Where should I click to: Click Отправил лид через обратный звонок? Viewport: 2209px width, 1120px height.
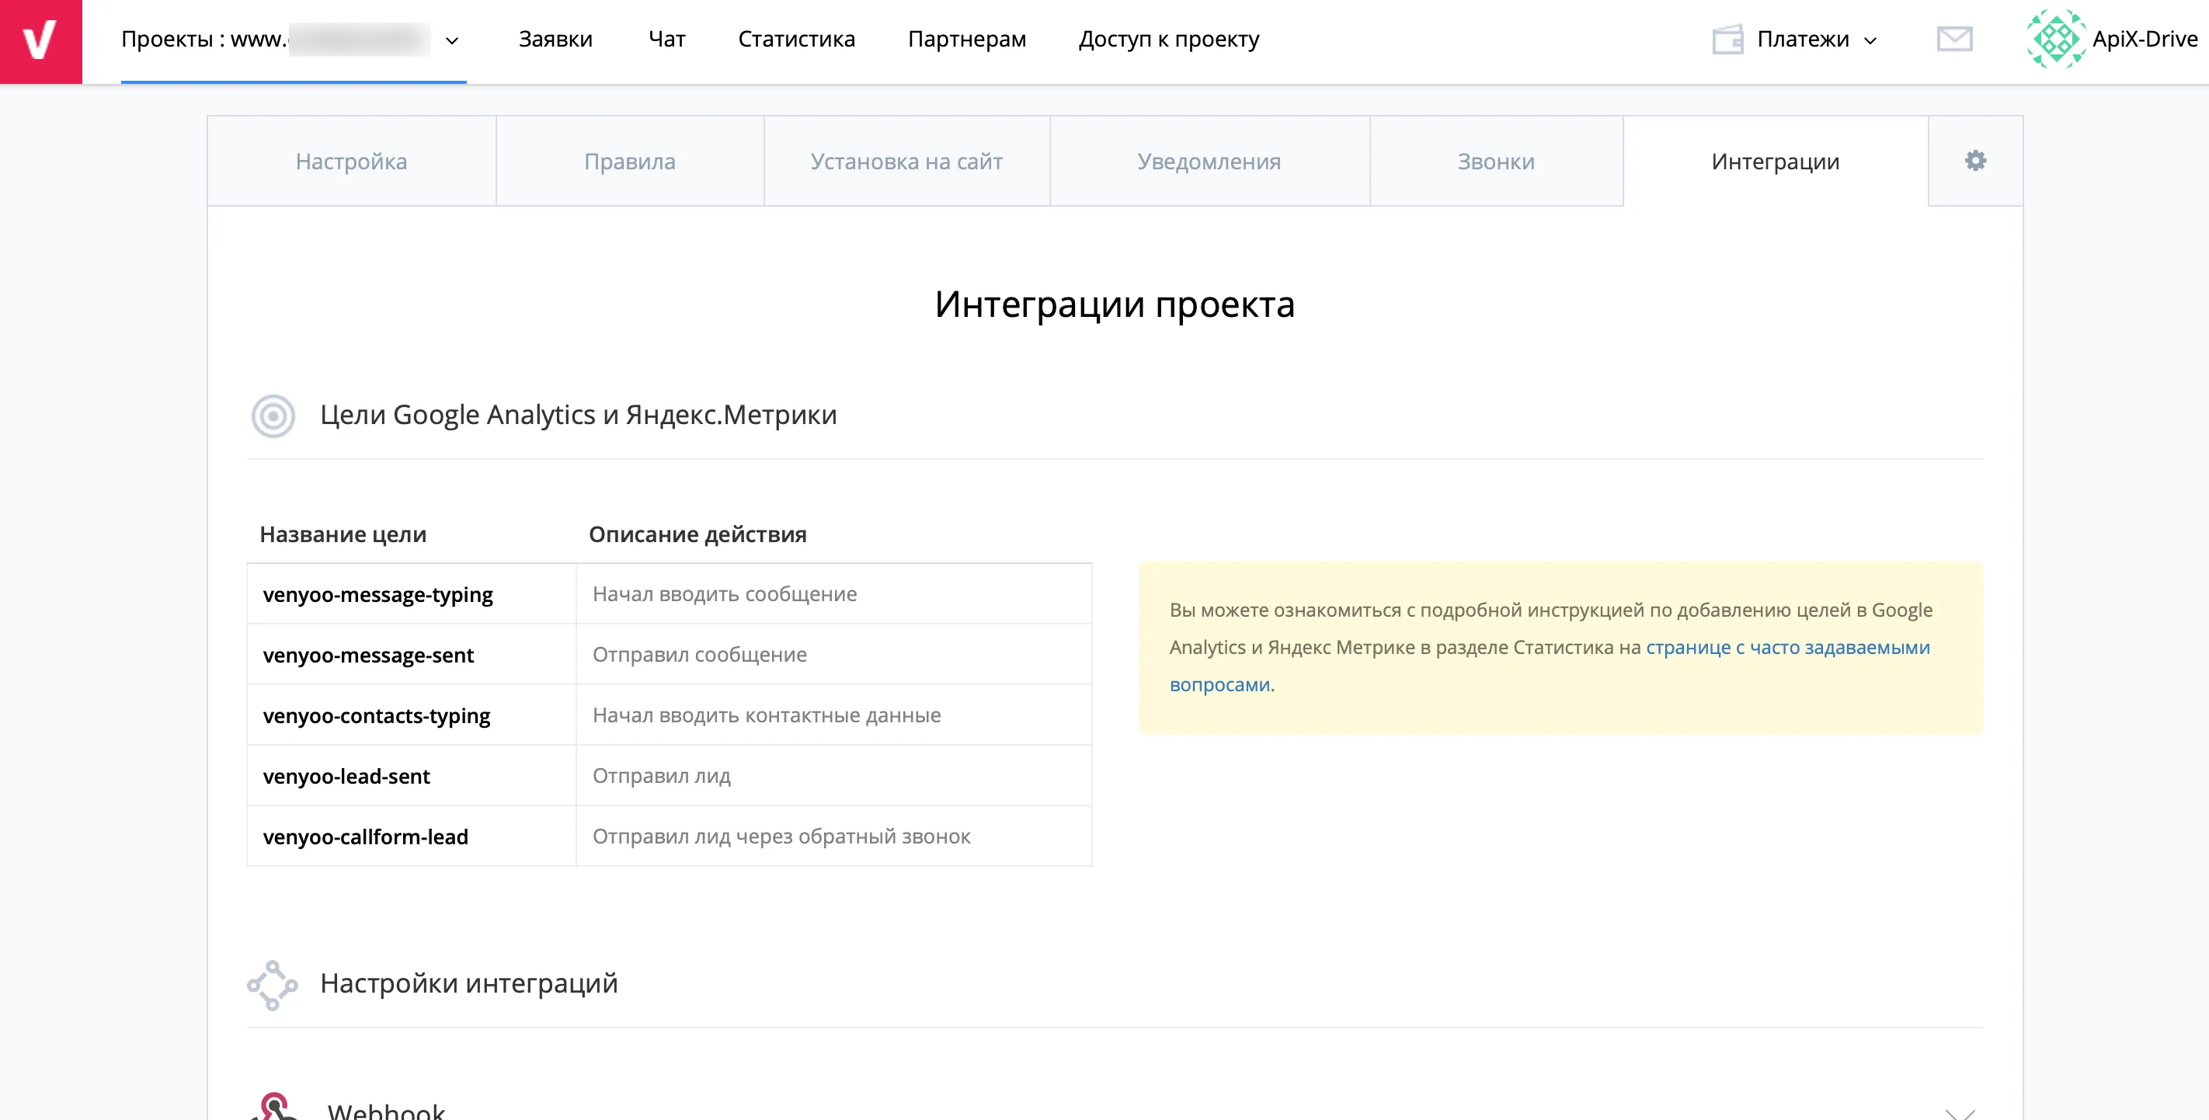781,837
